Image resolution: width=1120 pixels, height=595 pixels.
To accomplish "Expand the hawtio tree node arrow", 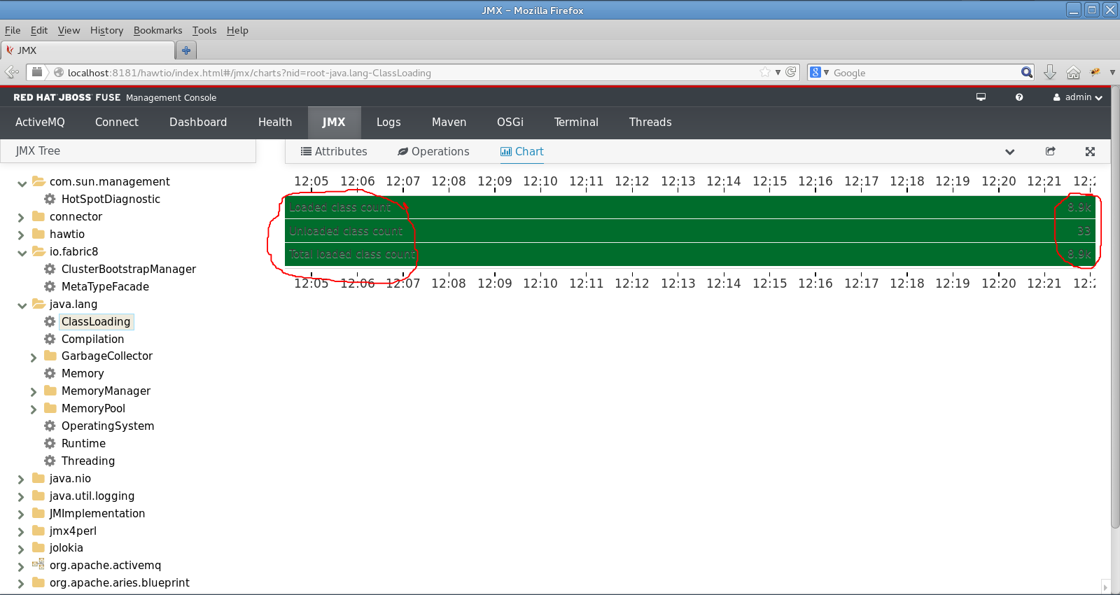I will pyautogui.click(x=21, y=235).
